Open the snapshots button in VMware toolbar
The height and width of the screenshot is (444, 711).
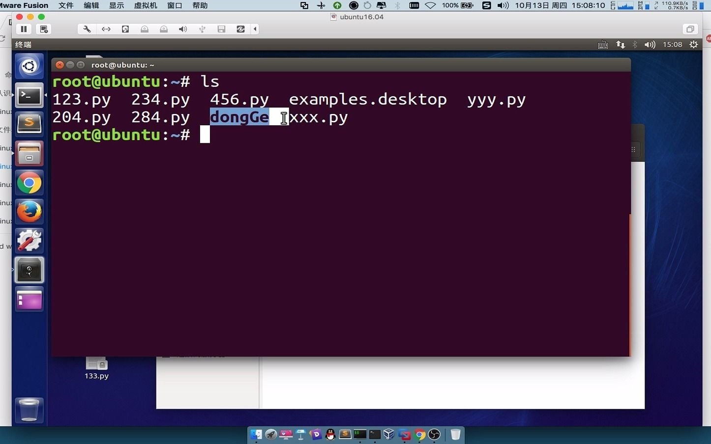(x=44, y=29)
